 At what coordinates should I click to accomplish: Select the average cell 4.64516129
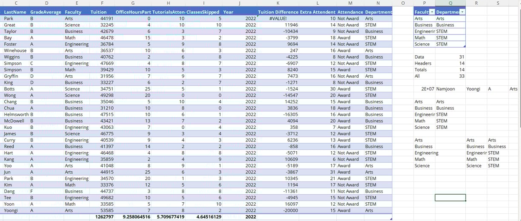click(203, 217)
